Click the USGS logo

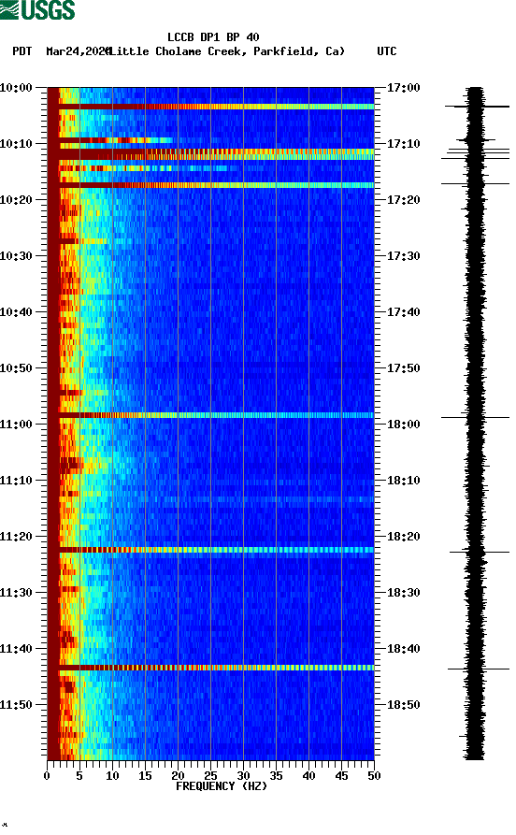(x=37, y=10)
